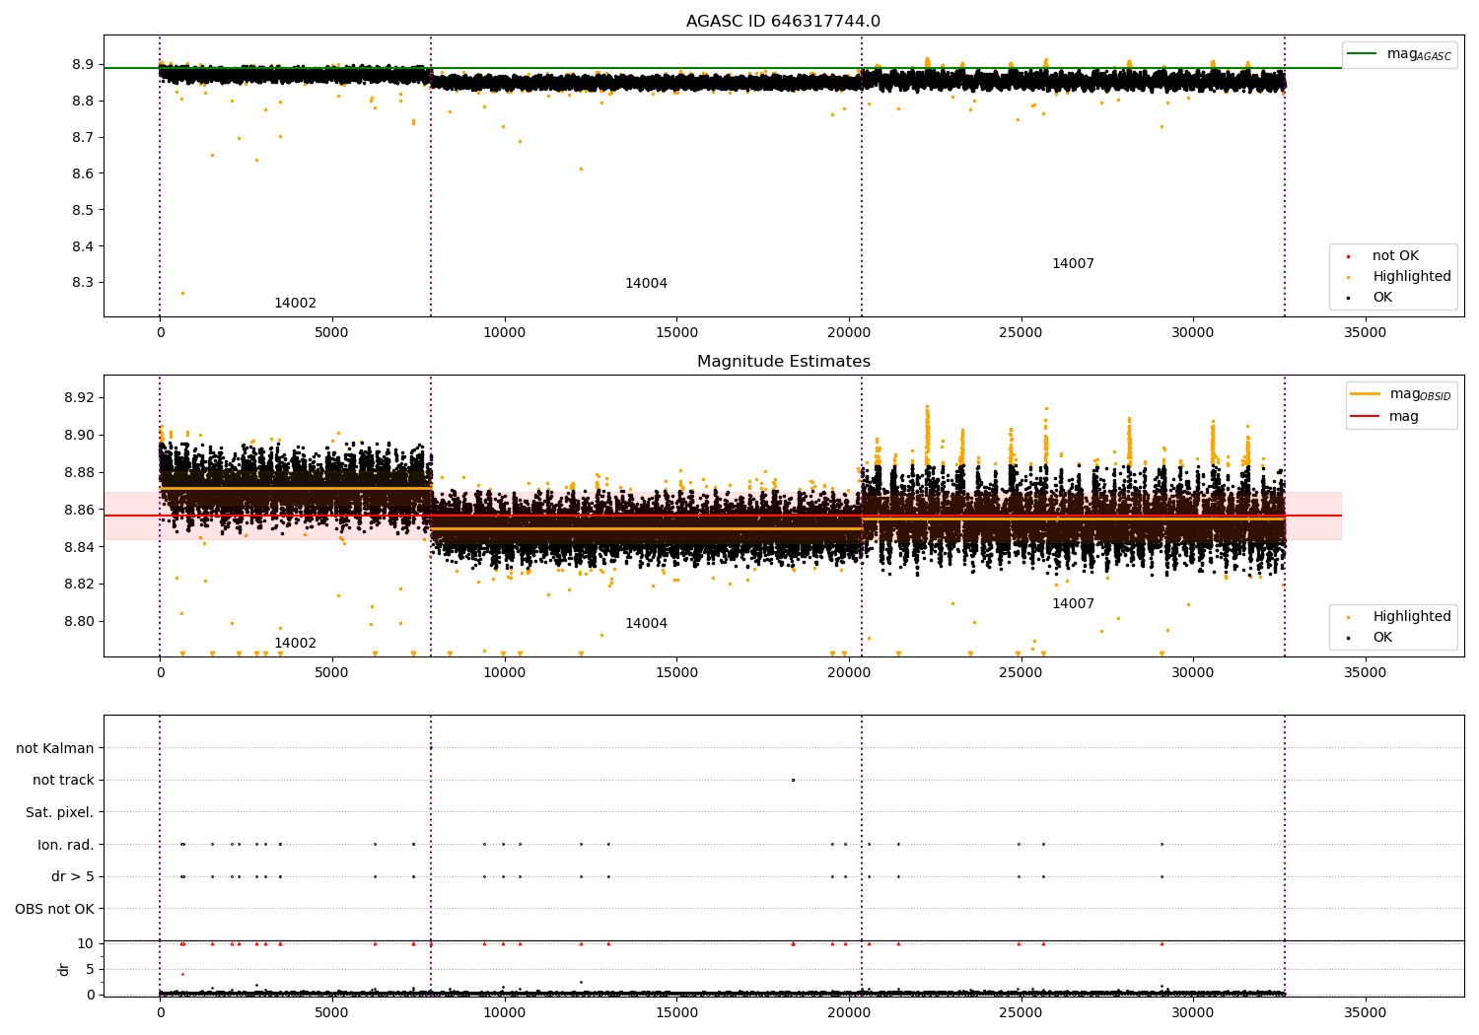Click the "8.9" tick on the top plot
The image size is (1479, 1035).
[84, 64]
